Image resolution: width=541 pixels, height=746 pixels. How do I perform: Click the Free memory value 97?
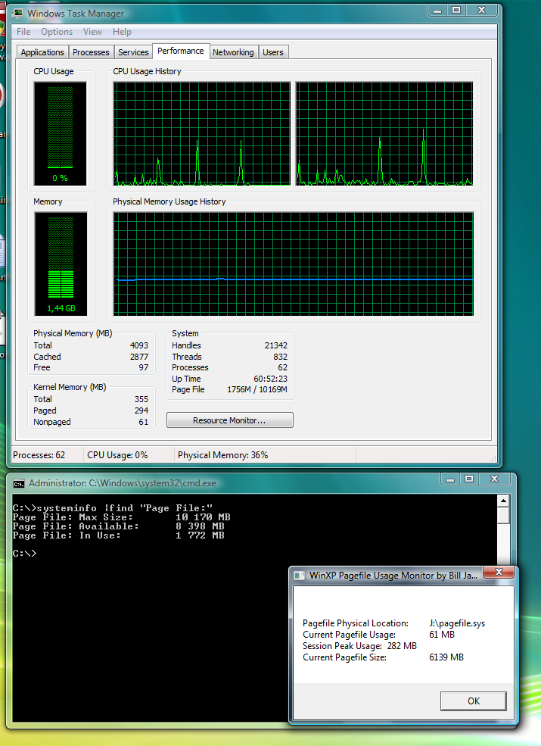144,368
